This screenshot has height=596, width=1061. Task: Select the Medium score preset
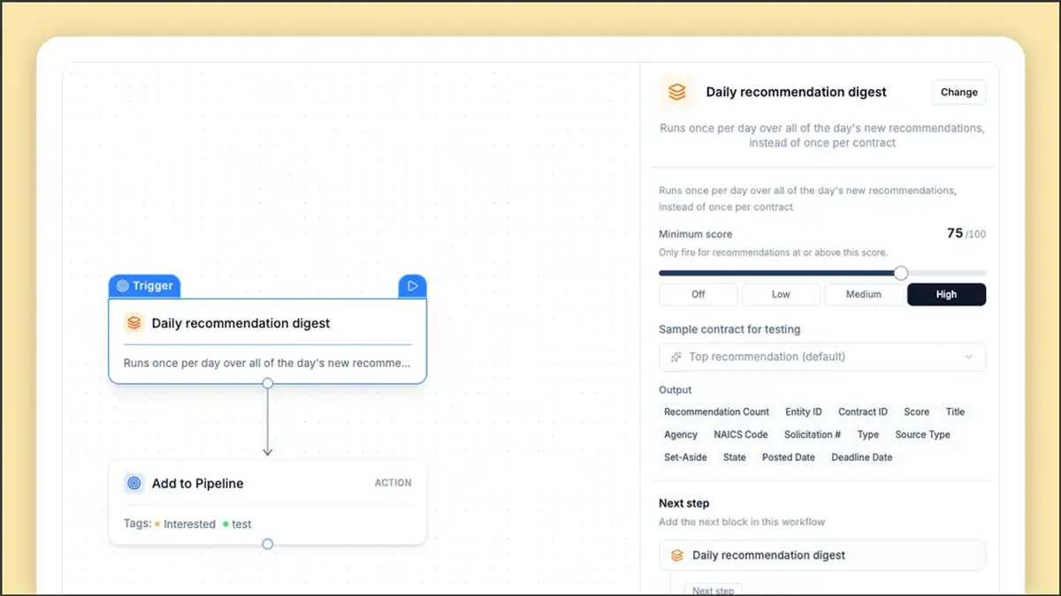click(x=863, y=294)
